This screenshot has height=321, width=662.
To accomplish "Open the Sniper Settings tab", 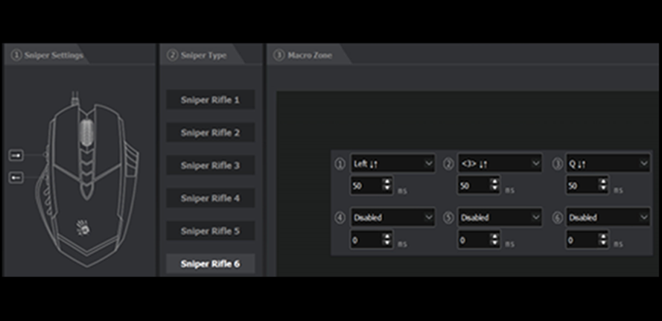I will coord(46,55).
